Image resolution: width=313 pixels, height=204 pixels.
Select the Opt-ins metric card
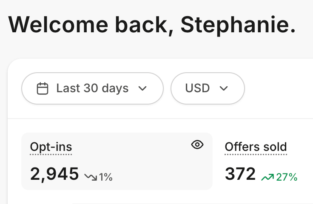point(117,161)
